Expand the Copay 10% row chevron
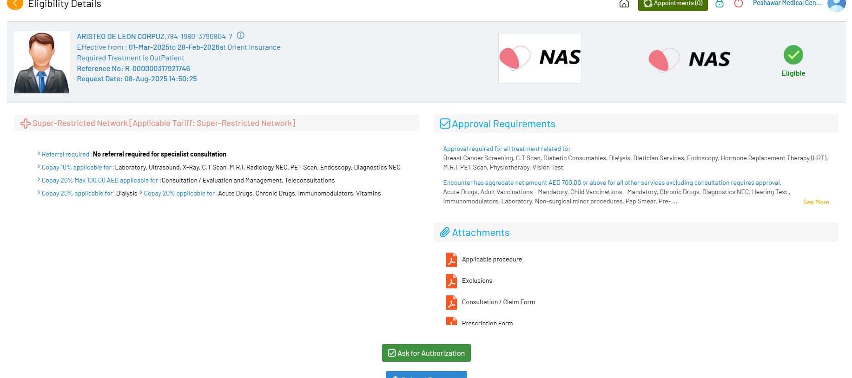 point(39,167)
